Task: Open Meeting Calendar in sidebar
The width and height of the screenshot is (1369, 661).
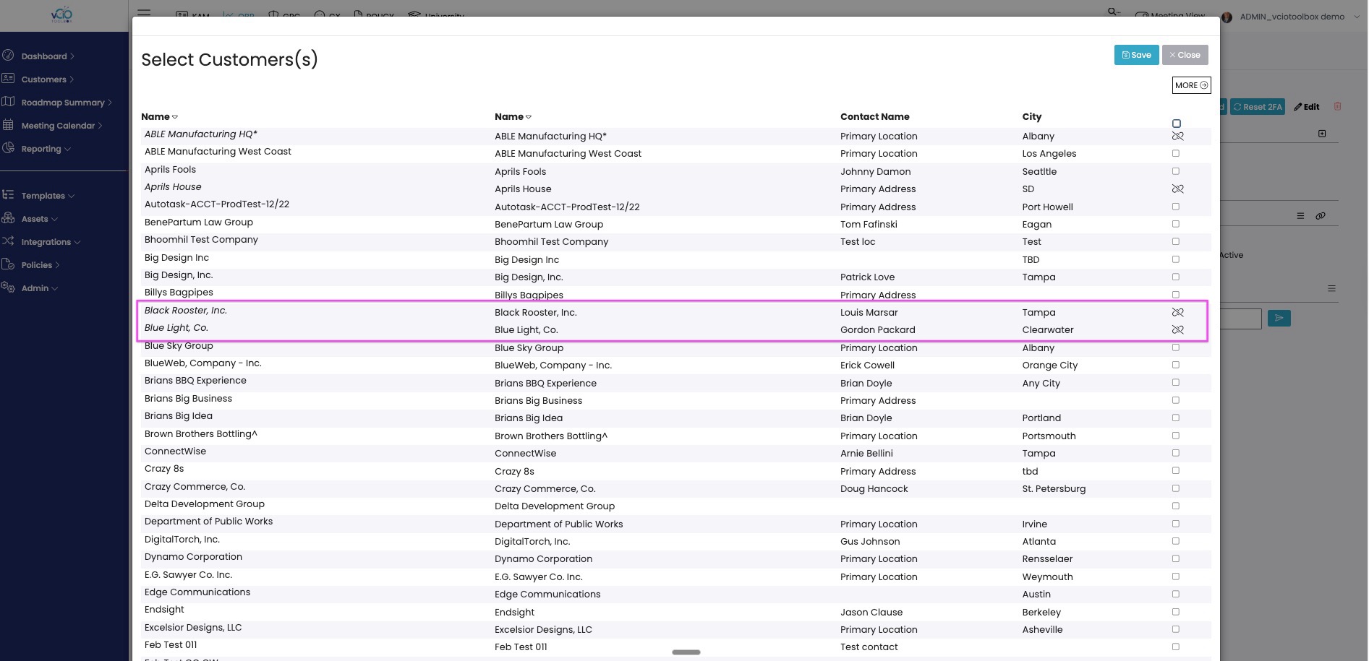Action: pos(62,126)
